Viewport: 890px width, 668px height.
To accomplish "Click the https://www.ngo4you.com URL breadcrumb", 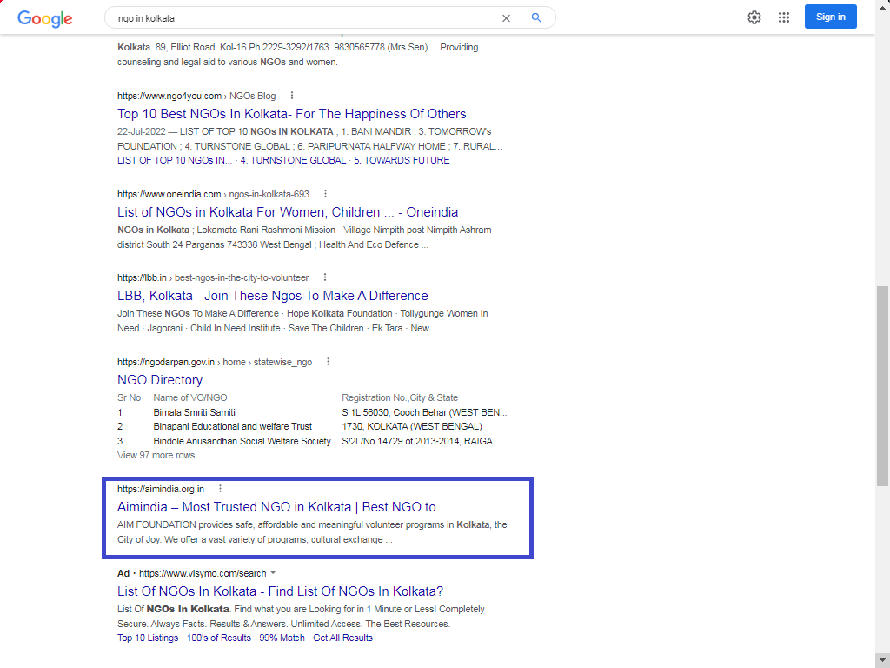I will 196,96.
